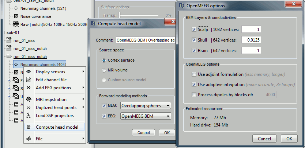Uncheck the Scalp BEM layer checkbox
The width and height of the screenshot is (305, 148).
[194, 29]
